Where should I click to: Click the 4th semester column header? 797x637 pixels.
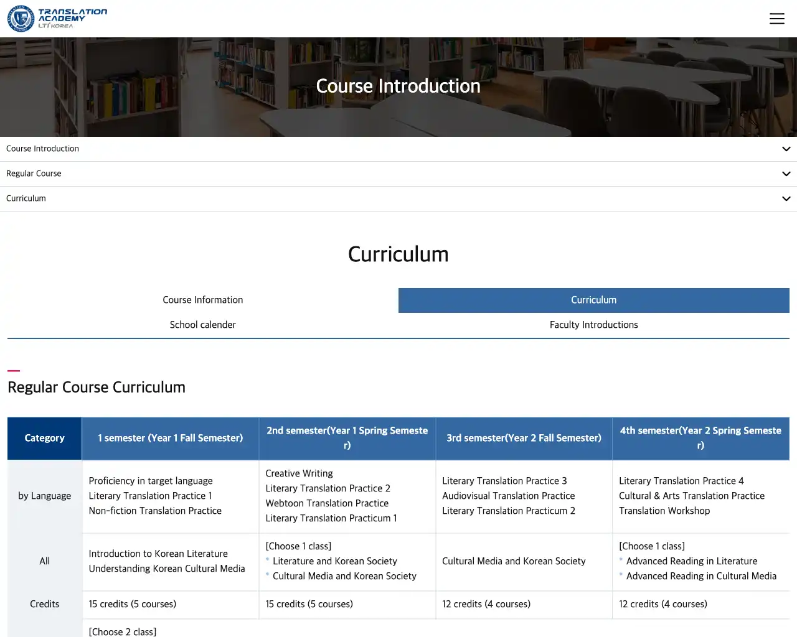click(700, 438)
